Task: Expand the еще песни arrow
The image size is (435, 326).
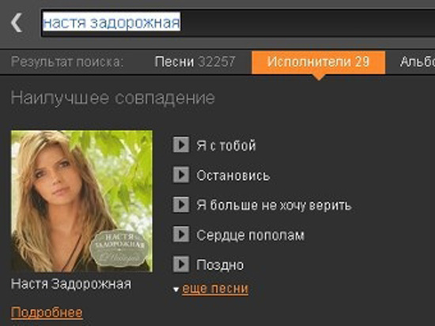Action: click(176, 290)
